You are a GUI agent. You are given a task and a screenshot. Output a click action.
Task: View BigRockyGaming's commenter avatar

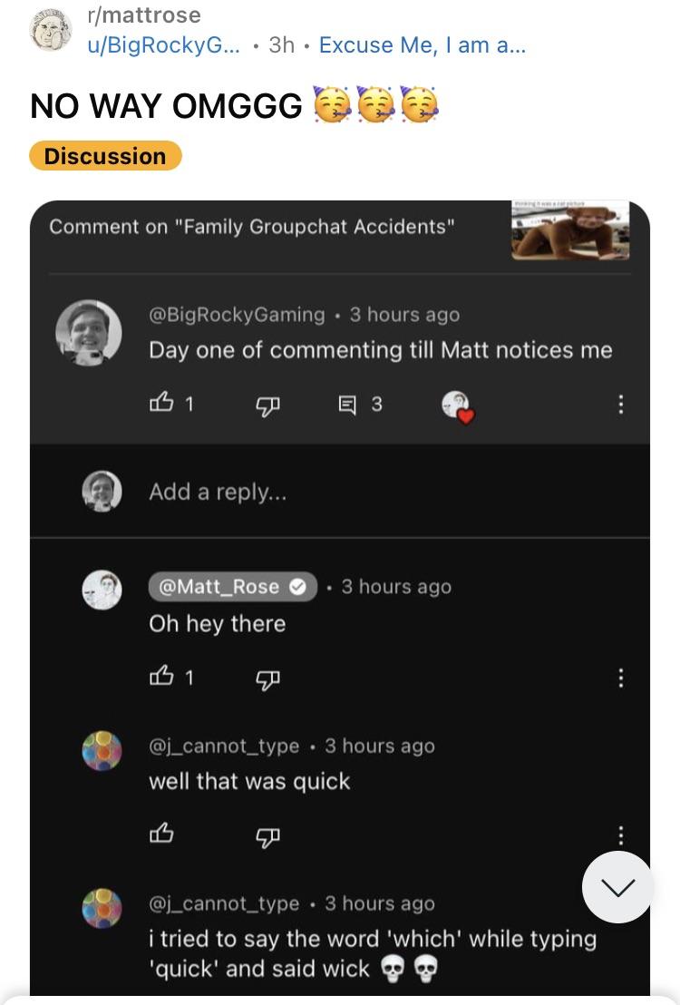point(89,333)
